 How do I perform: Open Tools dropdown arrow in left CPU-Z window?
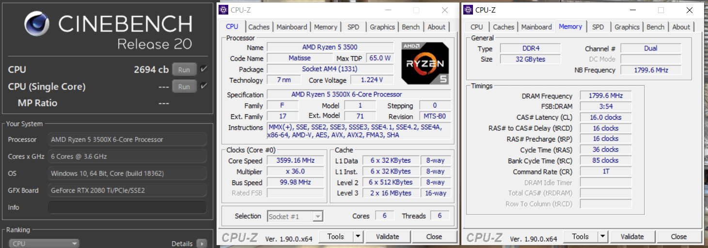tap(358, 236)
